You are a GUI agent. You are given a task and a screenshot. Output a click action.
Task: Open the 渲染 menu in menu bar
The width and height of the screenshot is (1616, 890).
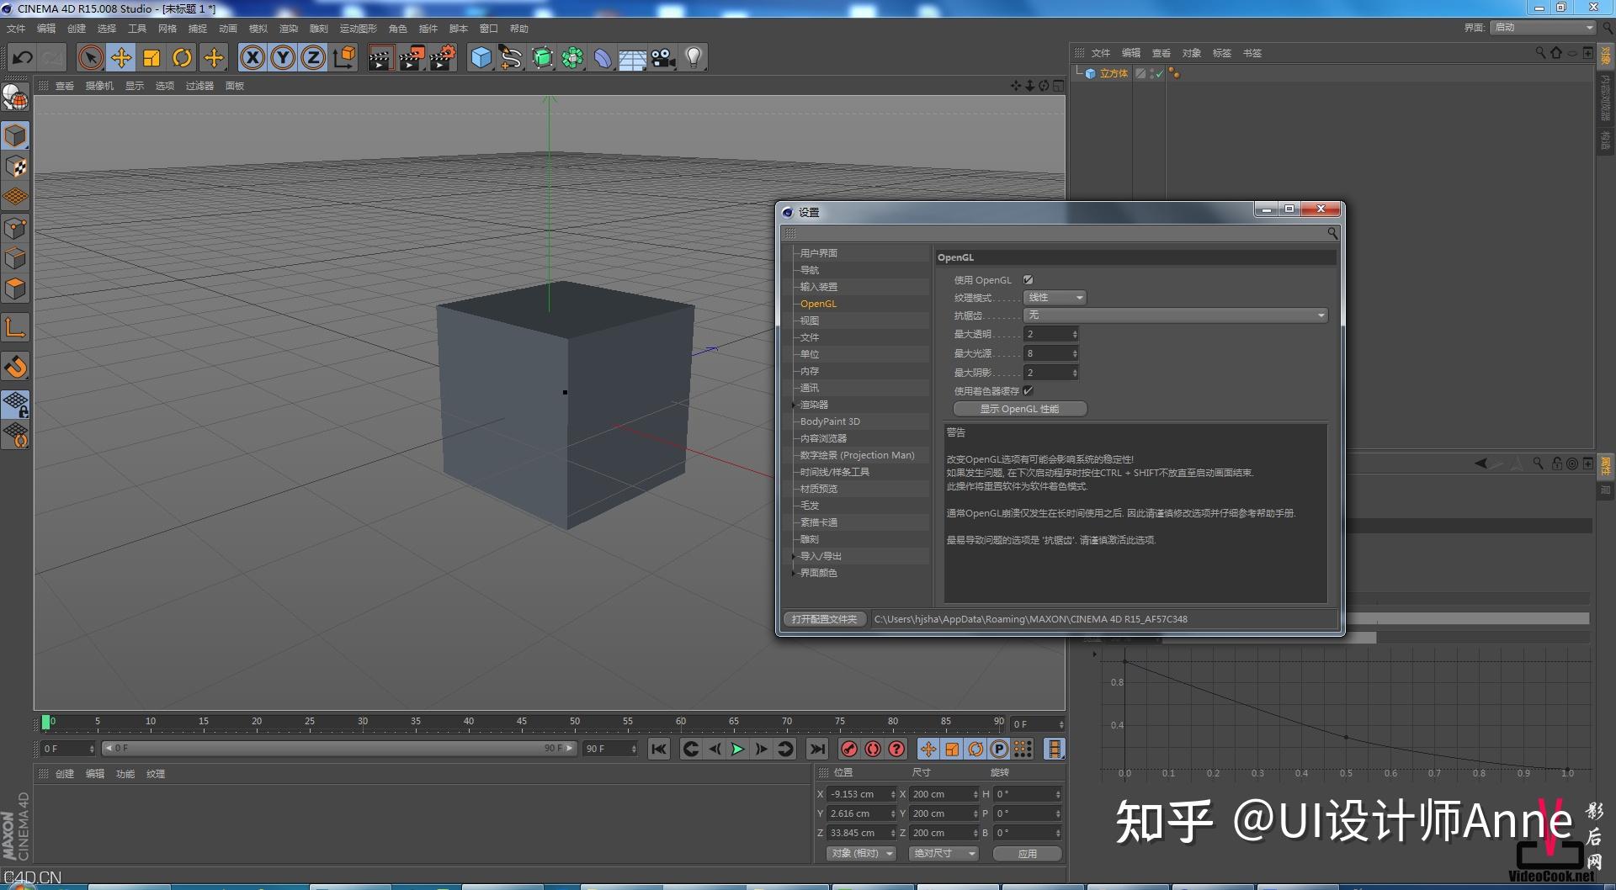click(288, 29)
